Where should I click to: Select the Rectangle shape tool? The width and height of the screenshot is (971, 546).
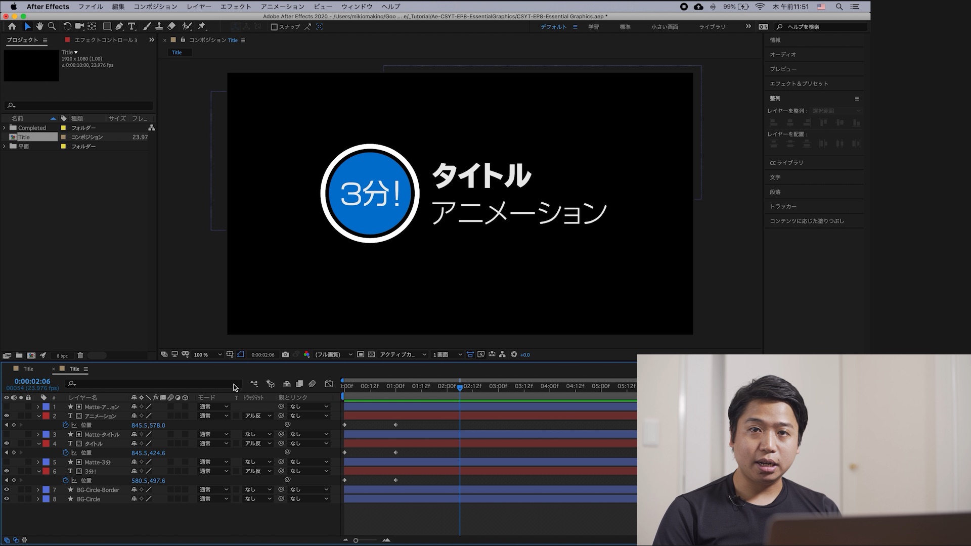(107, 26)
